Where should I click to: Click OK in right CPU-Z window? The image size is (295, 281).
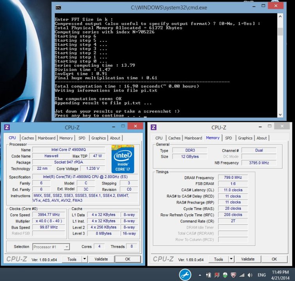tap(274, 259)
